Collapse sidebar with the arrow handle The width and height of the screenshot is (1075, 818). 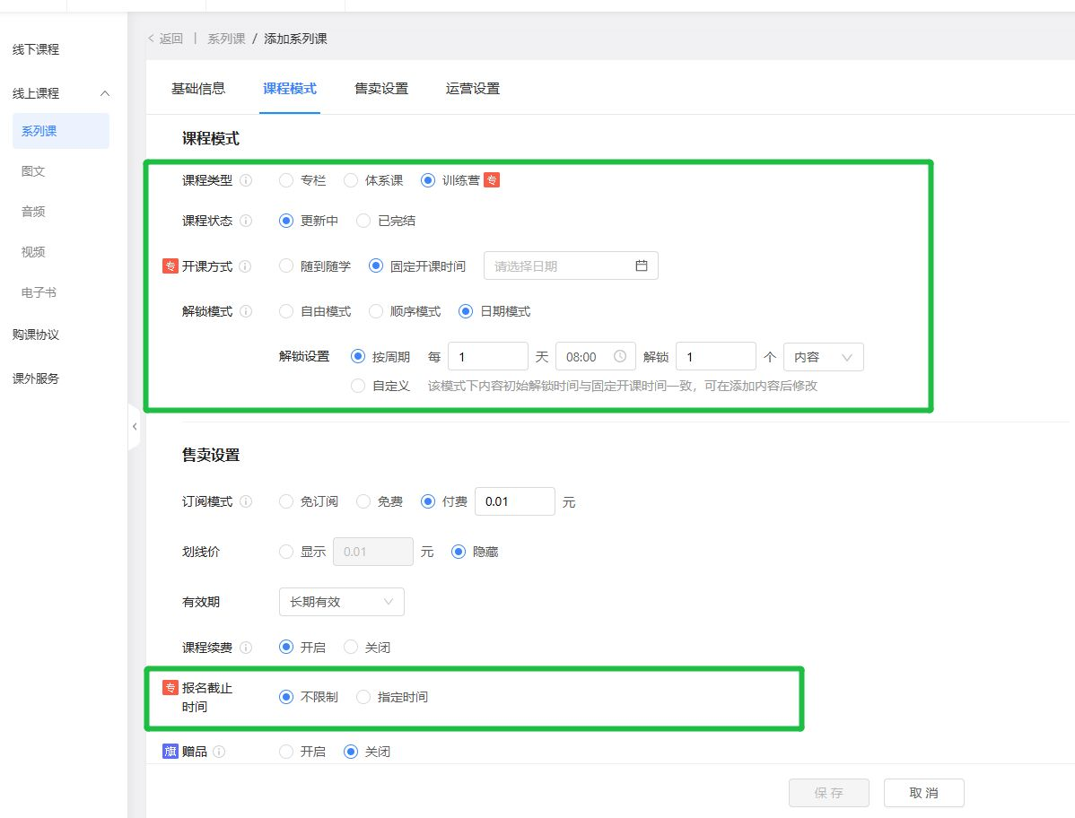point(135,426)
